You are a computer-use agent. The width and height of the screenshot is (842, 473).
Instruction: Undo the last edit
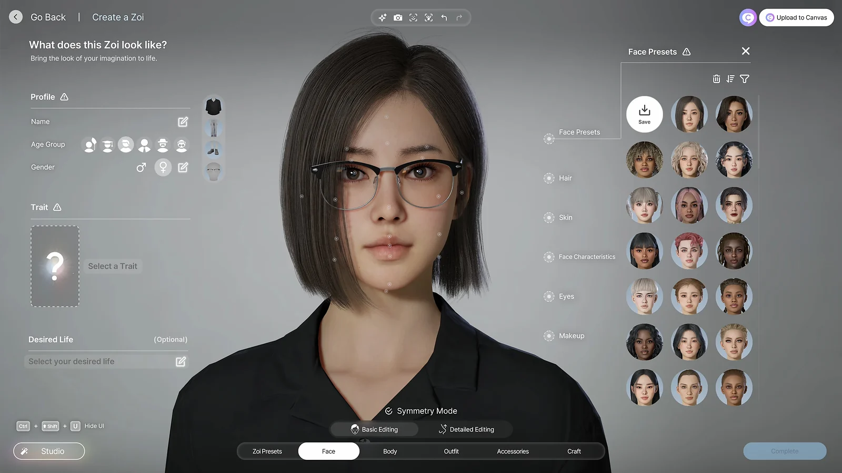tap(444, 17)
